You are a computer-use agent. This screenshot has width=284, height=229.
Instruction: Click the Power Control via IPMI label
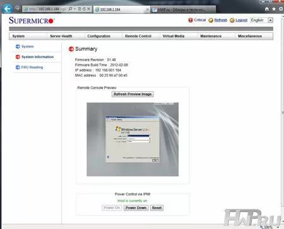[x=133, y=194]
